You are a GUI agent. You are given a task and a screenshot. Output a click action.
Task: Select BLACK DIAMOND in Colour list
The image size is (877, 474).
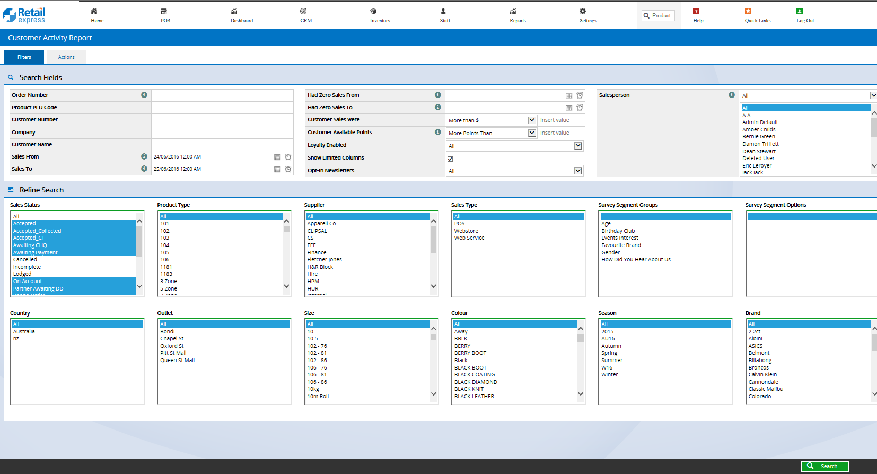point(476,382)
